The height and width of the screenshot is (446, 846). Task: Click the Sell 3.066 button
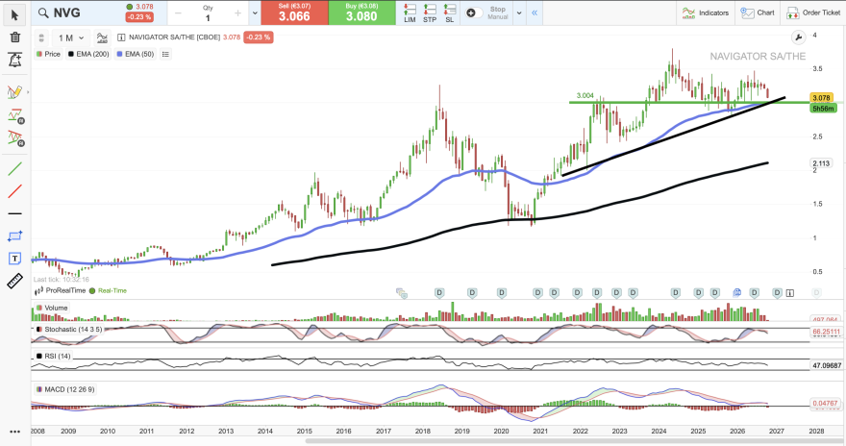click(x=294, y=12)
